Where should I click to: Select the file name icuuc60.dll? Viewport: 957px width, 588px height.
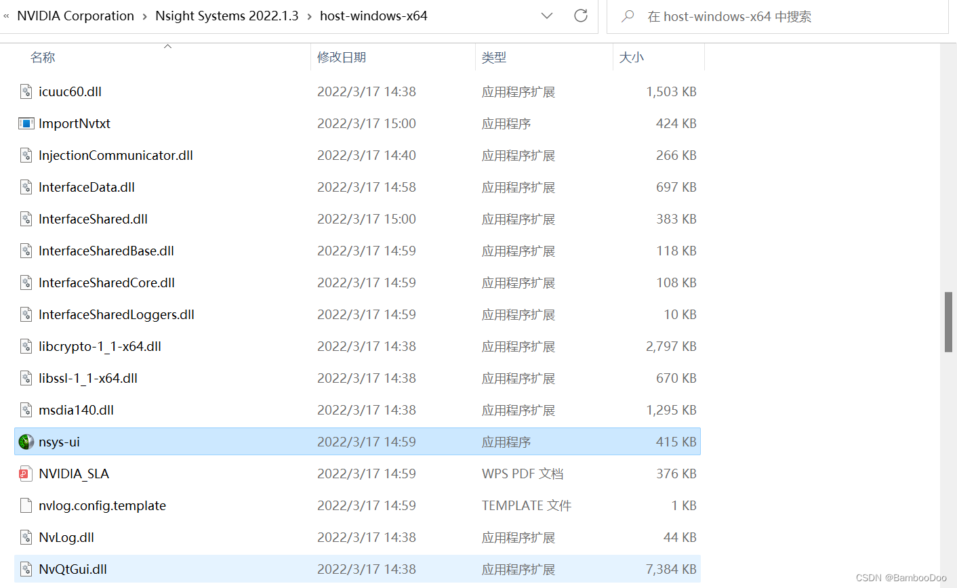point(70,91)
